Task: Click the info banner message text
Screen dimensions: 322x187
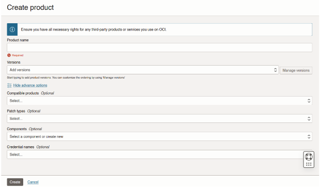Action: [x=93, y=29]
